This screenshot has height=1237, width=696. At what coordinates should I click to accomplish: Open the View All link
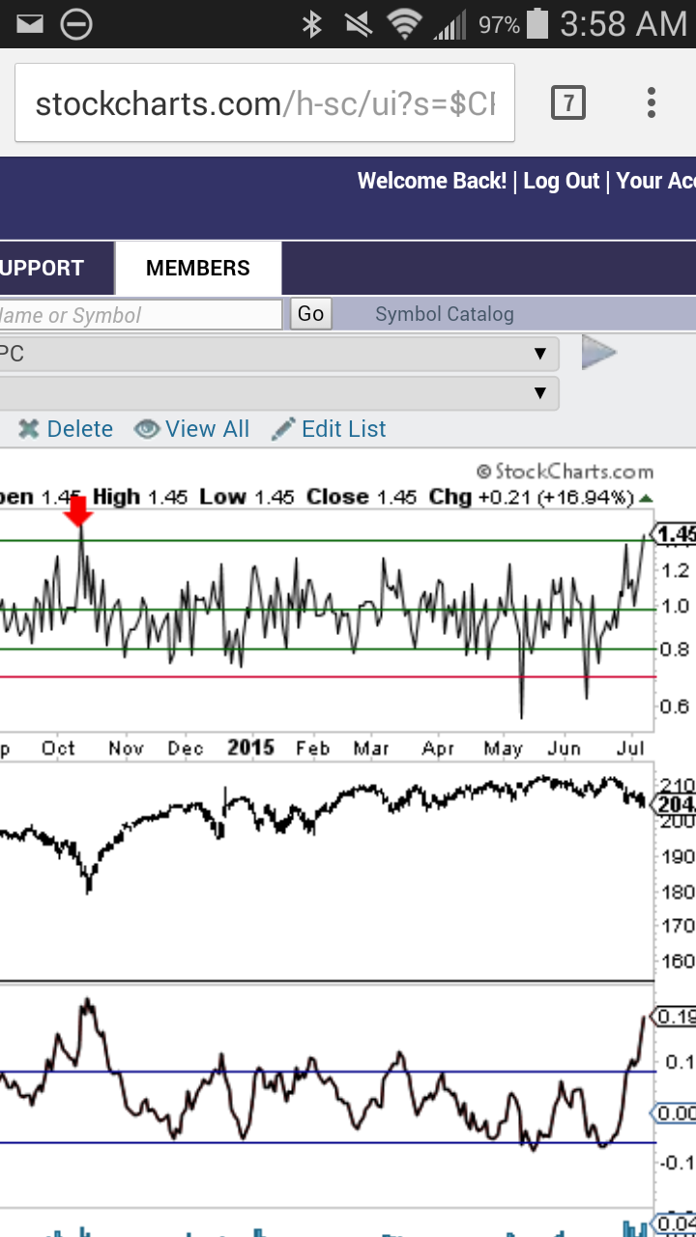point(207,429)
